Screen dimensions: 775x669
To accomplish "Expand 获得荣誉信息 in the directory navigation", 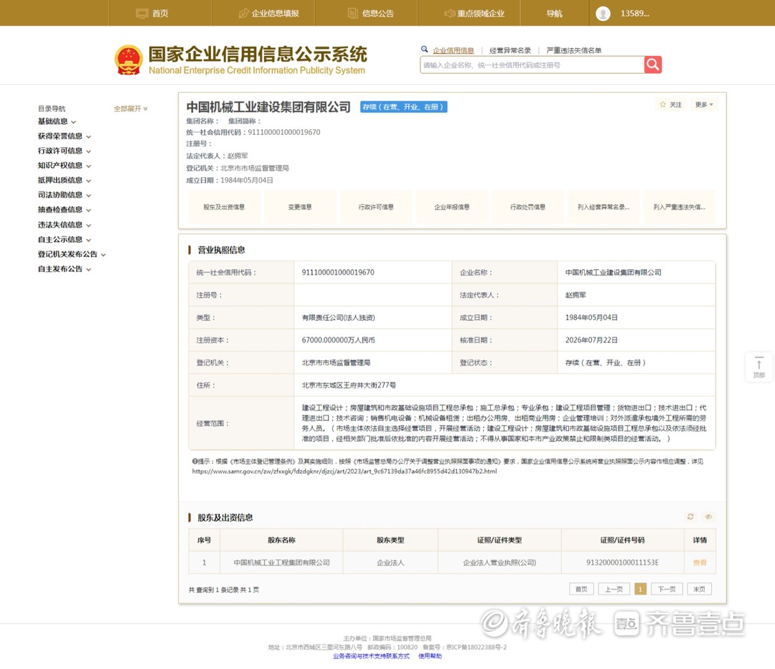I will (x=65, y=136).
